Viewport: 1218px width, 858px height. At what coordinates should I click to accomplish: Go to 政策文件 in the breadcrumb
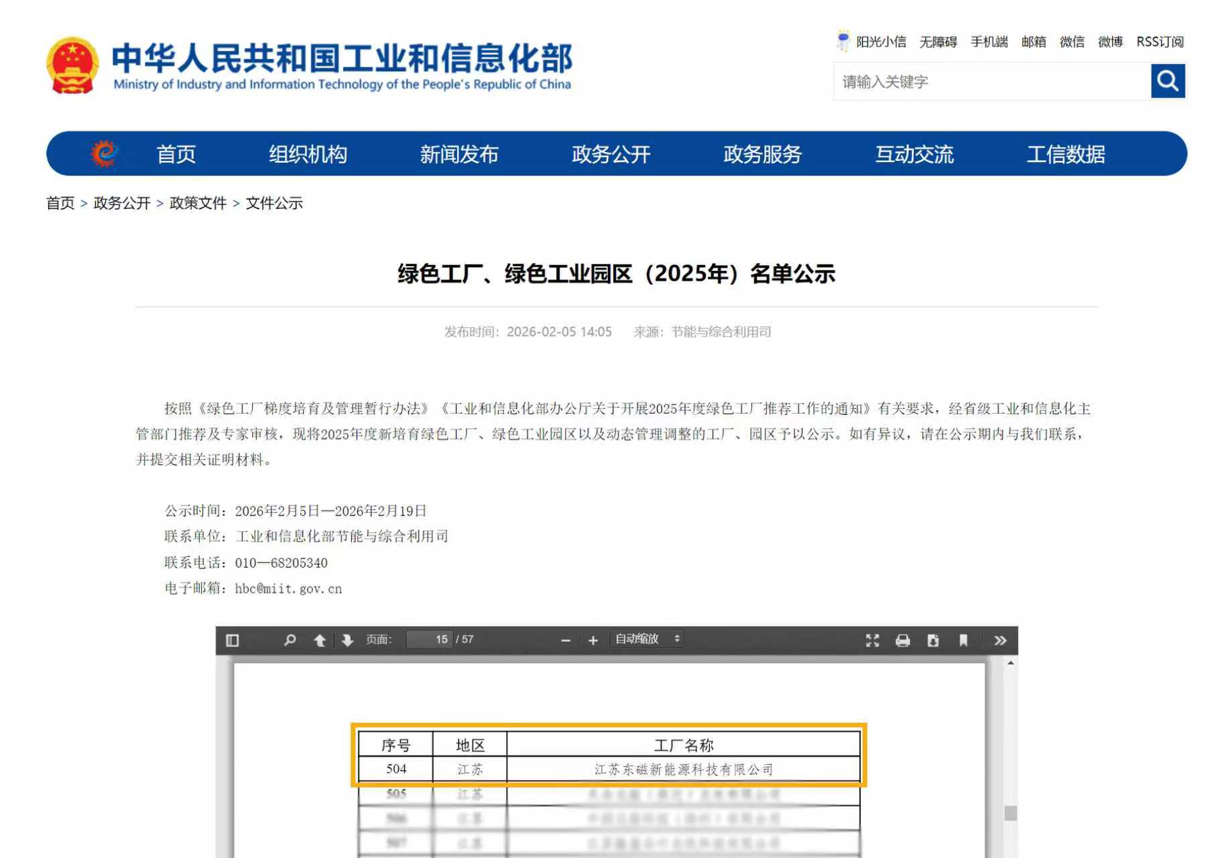(x=198, y=203)
